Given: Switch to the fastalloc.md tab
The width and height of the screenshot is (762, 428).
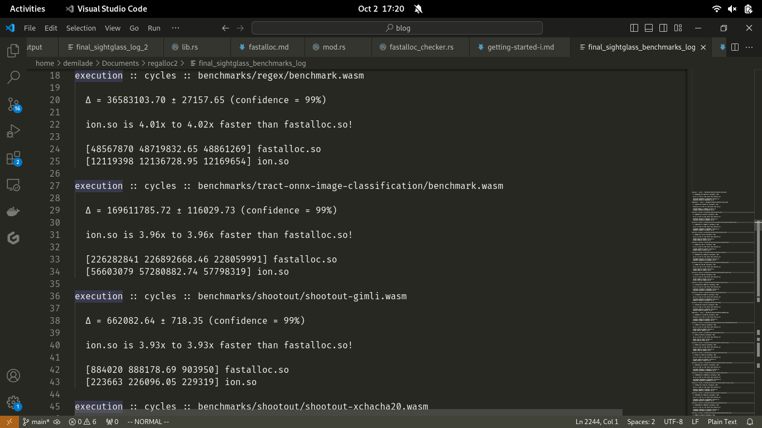Looking at the screenshot, I should (x=268, y=47).
